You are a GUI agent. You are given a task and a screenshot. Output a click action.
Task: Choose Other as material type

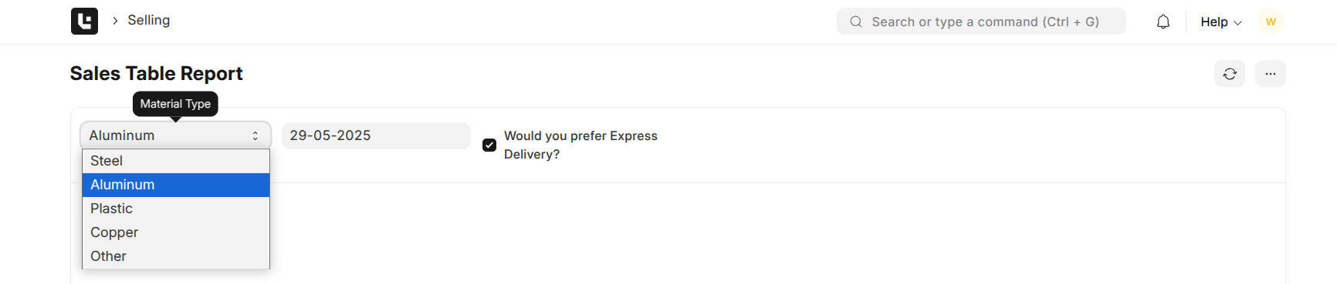[x=176, y=256]
